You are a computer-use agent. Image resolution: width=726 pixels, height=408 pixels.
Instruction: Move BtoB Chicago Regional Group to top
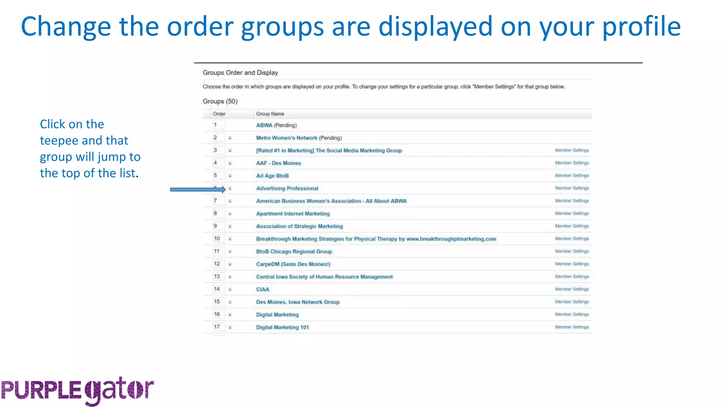230,252
